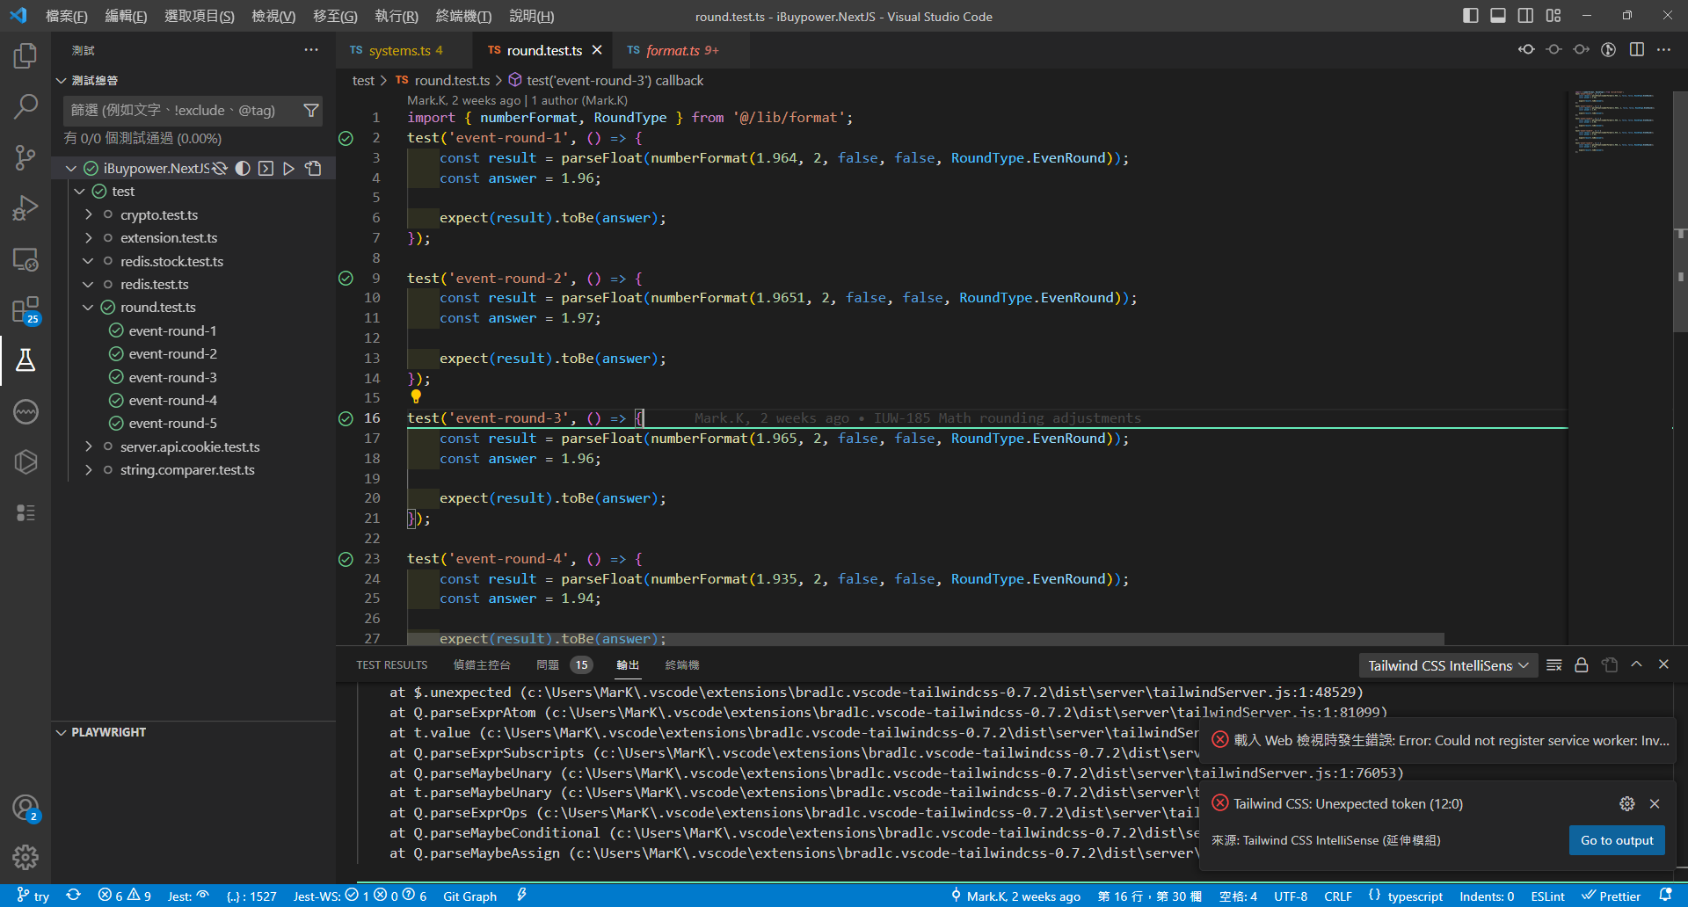1688x907 pixels.
Task: Open the TEST RESULTS panel tab
Action: (391, 665)
